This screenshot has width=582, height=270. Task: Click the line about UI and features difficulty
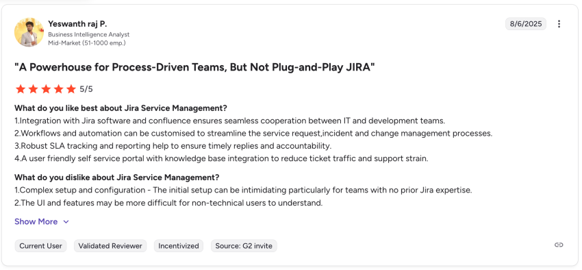(x=168, y=203)
